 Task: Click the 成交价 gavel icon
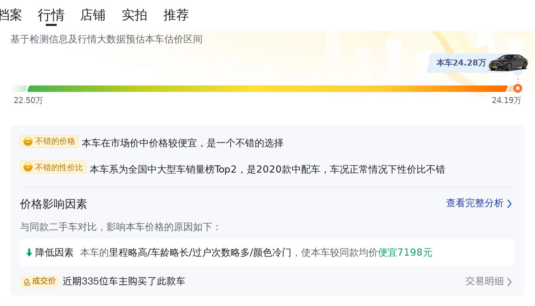(x=27, y=282)
